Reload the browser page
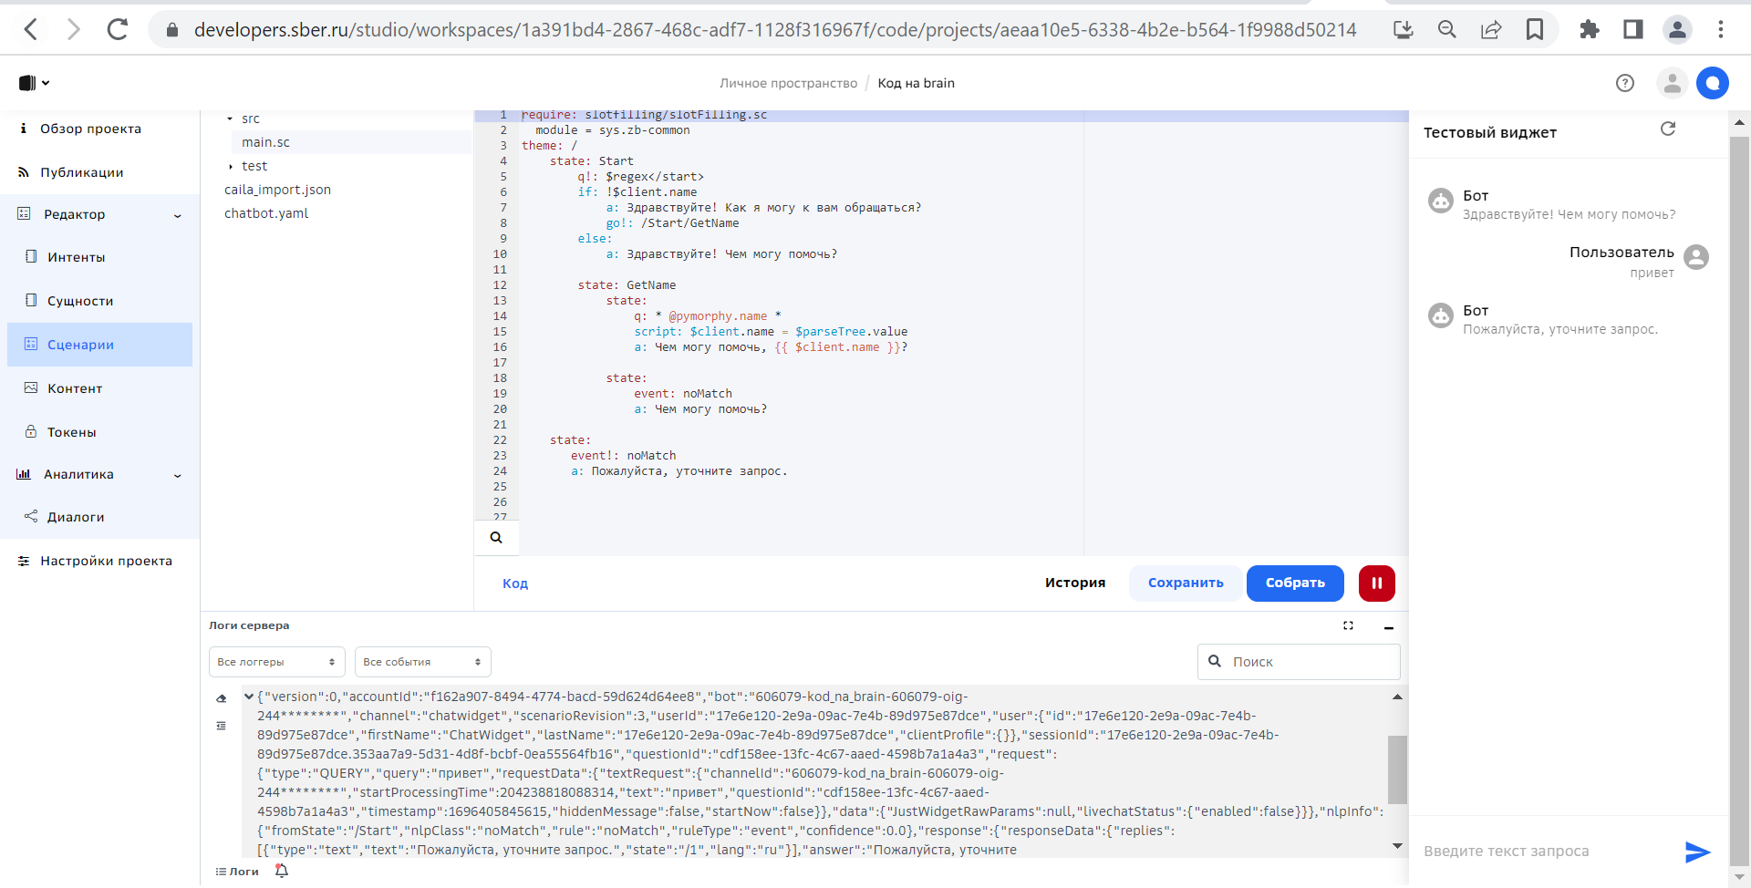The height and width of the screenshot is (888, 1751). click(118, 29)
